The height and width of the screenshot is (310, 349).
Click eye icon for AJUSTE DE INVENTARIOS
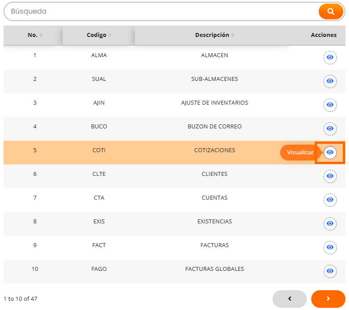(x=330, y=105)
